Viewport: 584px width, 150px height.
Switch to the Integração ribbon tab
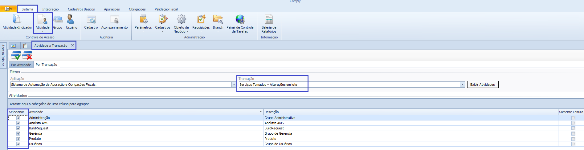tap(50, 9)
